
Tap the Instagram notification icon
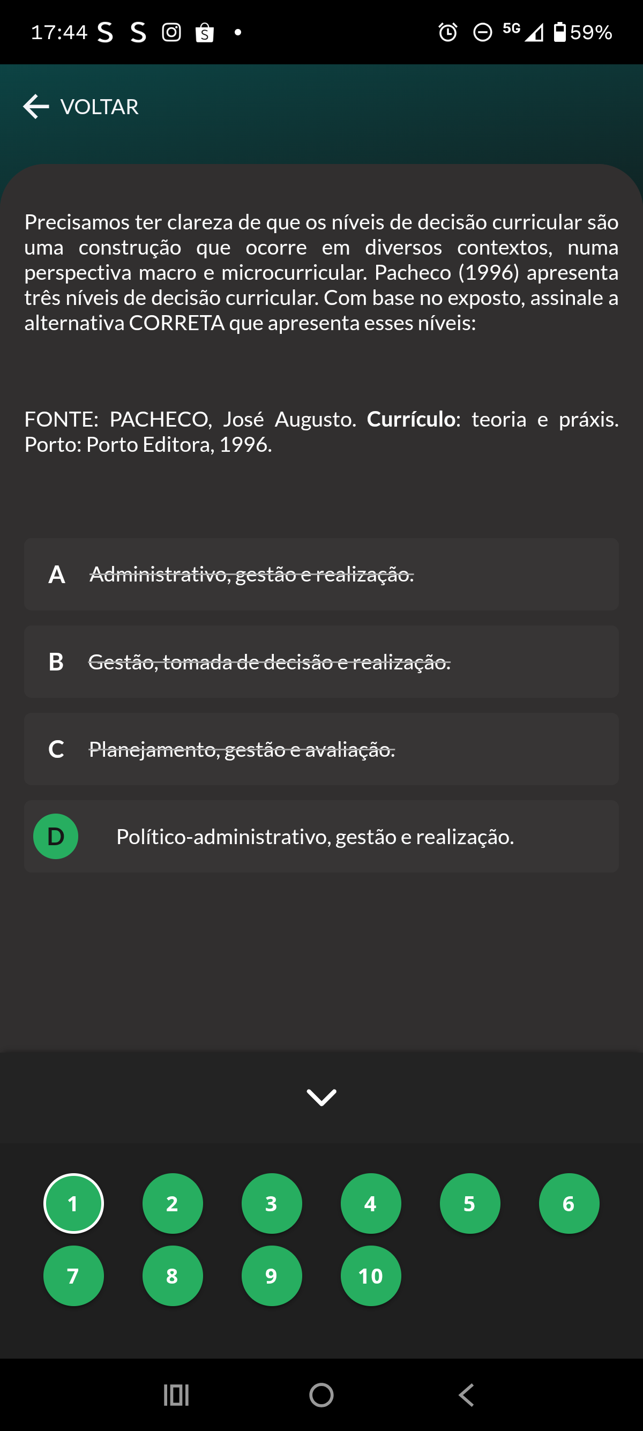coord(171,32)
